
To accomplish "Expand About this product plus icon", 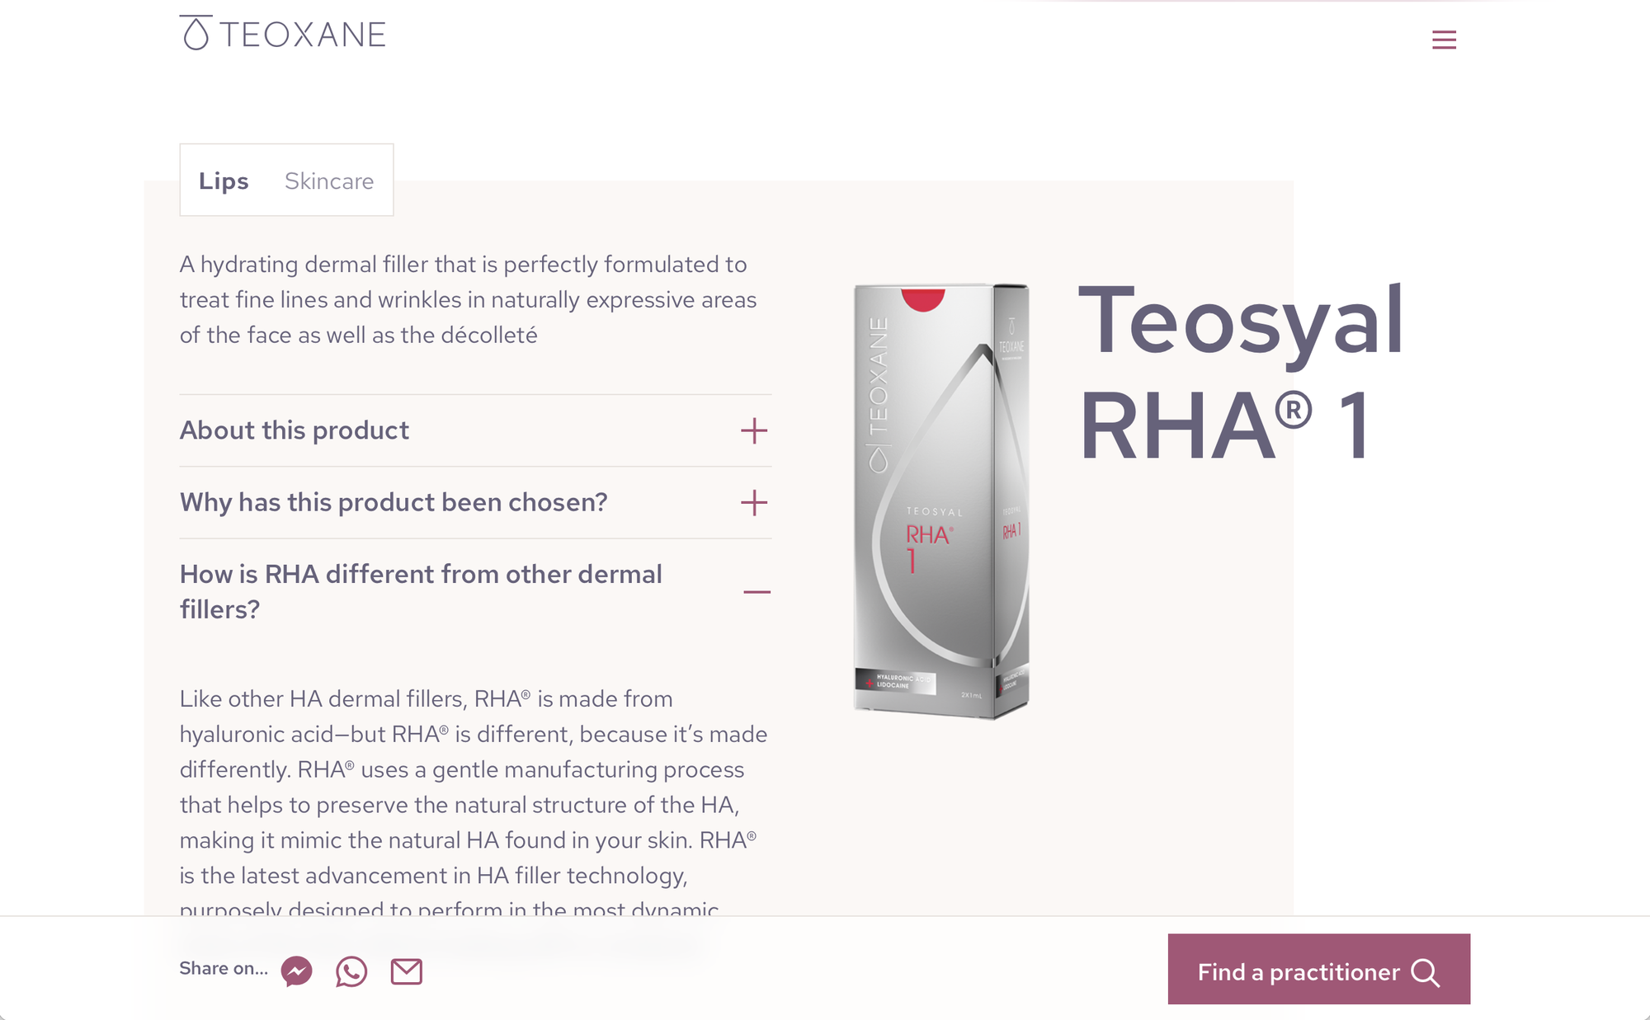I will [x=754, y=430].
